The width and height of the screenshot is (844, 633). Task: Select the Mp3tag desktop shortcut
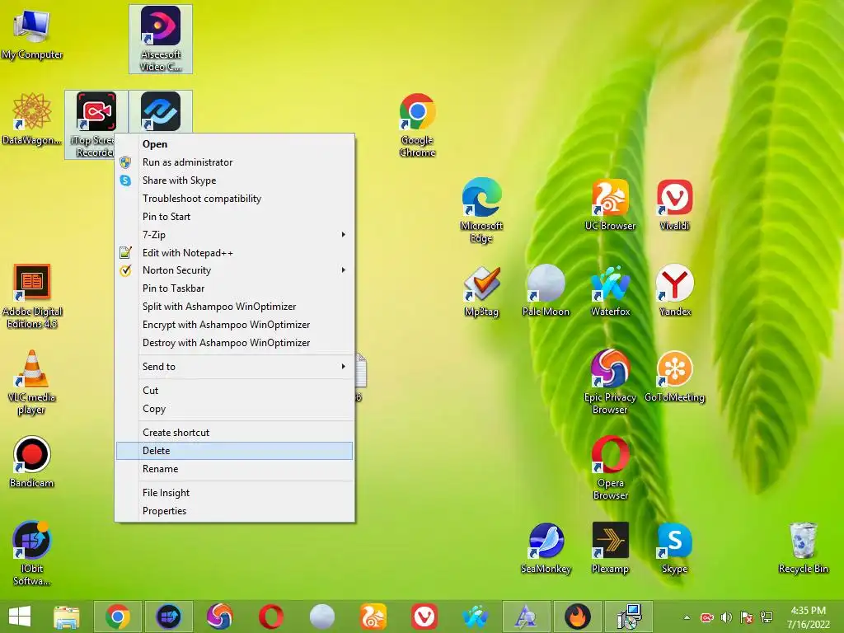(x=481, y=291)
